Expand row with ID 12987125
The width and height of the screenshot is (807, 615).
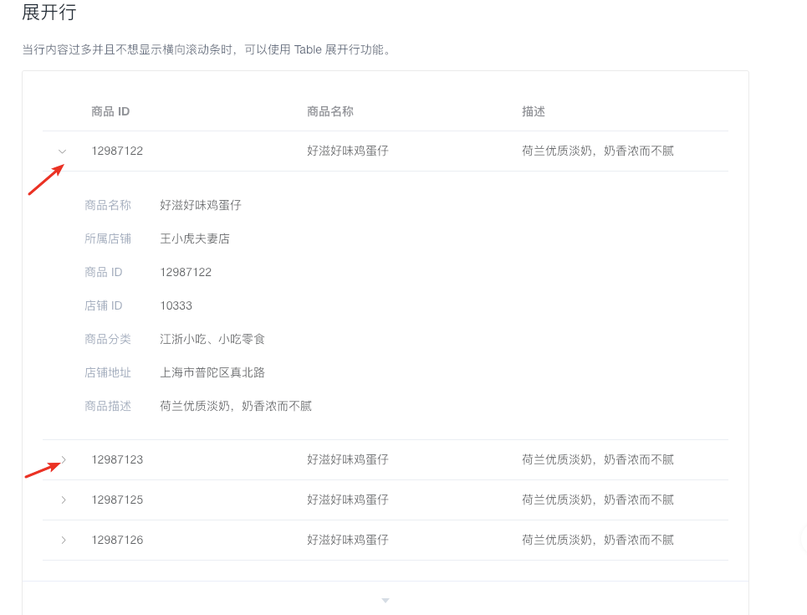pos(64,500)
